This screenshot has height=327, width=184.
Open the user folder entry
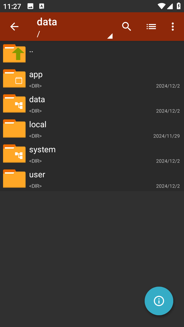(x=92, y=179)
